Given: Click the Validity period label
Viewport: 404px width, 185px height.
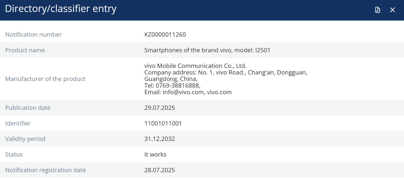Looking at the screenshot, I should 25,139.
